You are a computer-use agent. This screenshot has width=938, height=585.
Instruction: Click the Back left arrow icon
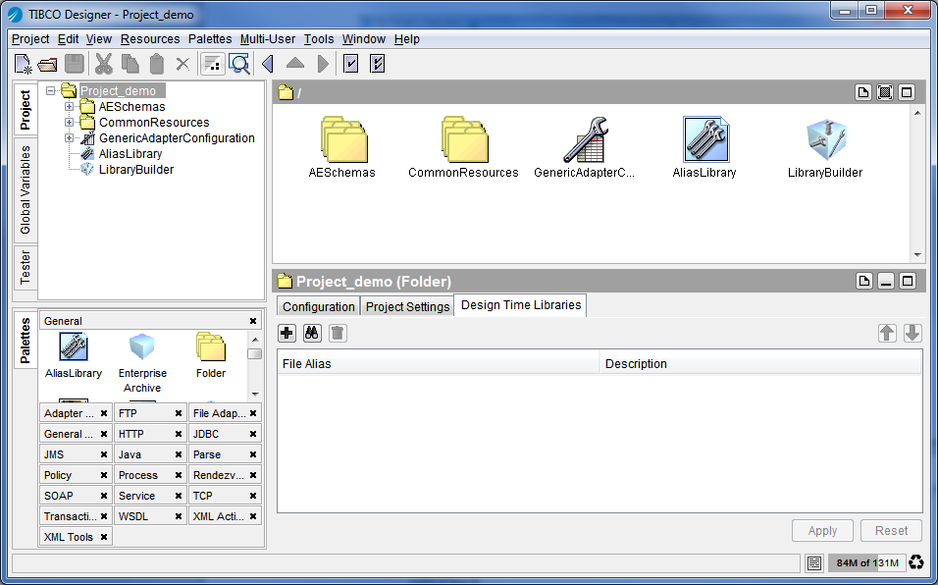tap(268, 64)
